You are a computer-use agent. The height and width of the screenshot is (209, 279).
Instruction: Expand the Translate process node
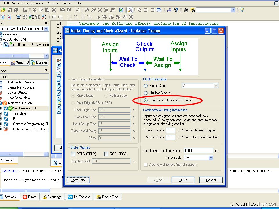pyautogui.click(x=1, y=113)
